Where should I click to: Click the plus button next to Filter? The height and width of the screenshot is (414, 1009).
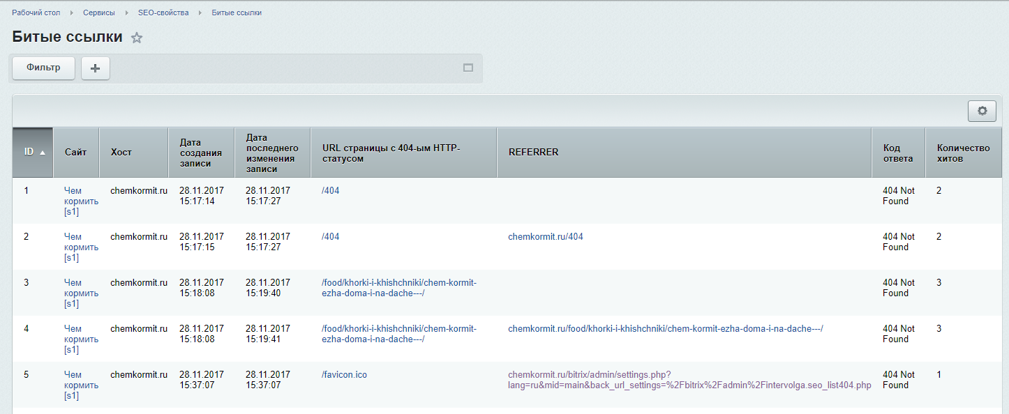coord(96,68)
